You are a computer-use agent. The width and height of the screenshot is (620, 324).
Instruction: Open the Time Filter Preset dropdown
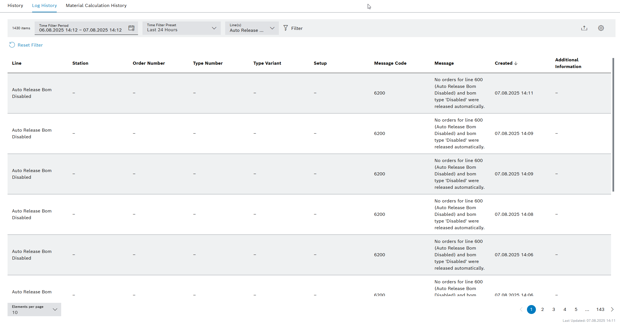pos(214,28)
